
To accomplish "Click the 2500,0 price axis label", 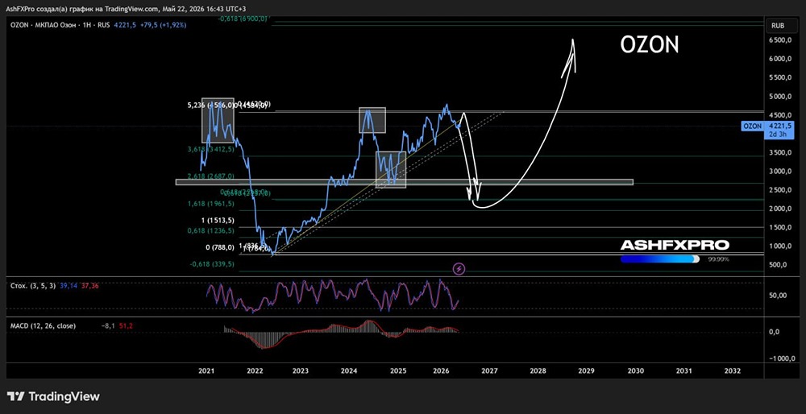I will pyautogui.click(x=781, y=190).
